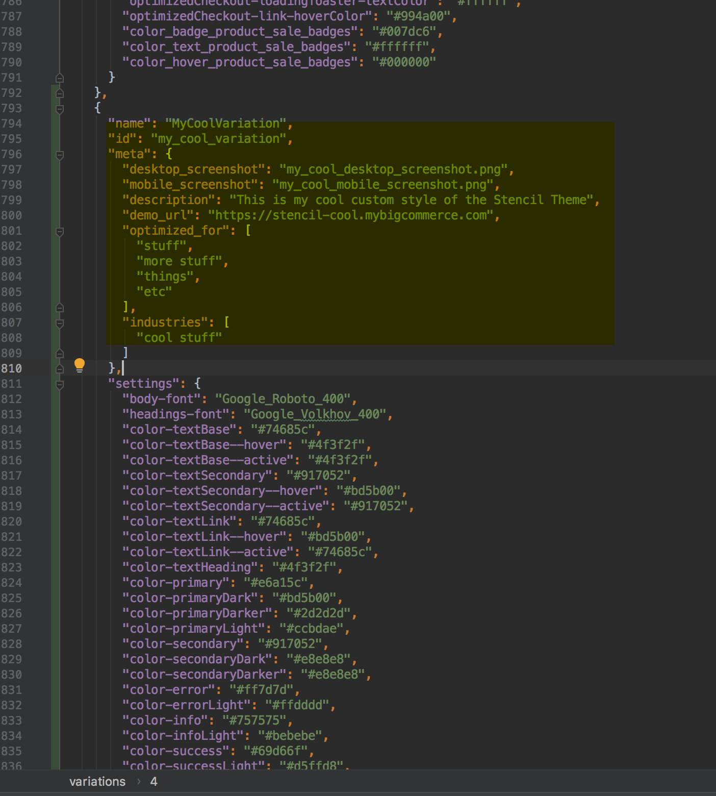Click line number 794 in the gutter
This screenshot has height=796, width=716.
pyautogui.click(x=11, y=123)
